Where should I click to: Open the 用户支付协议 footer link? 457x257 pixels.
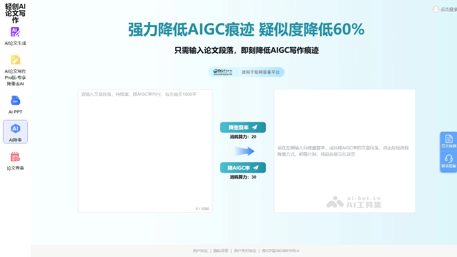pyautogui.click(x=245, y=251)
